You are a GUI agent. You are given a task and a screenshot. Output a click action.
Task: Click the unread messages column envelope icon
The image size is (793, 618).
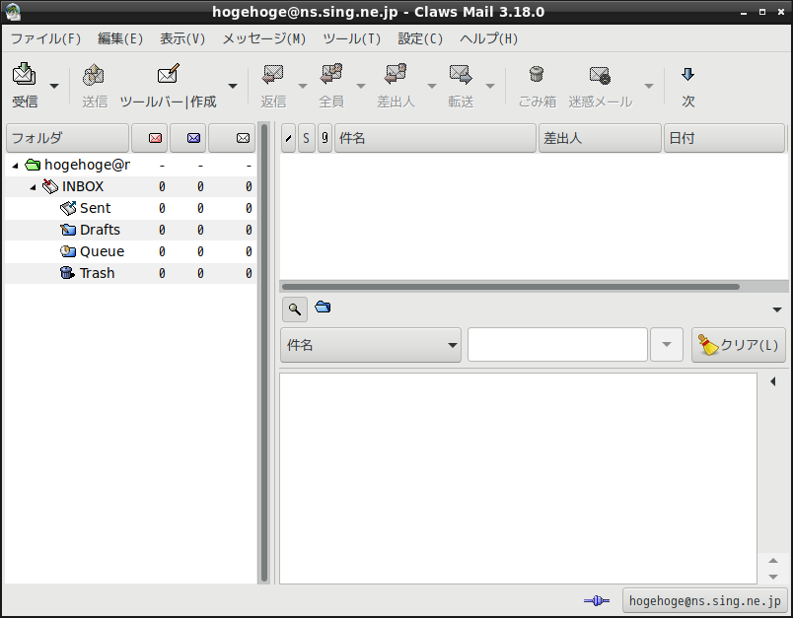[x=193, y=138]
